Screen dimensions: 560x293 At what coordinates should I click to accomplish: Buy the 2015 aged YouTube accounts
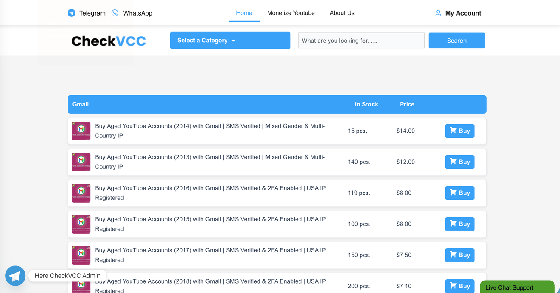pyautogui.click(x=460, y=224)
